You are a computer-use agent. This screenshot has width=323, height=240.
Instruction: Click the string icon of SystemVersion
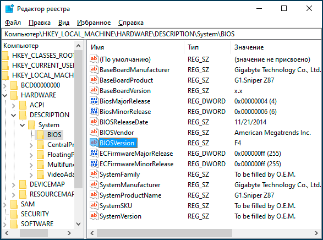94,216
